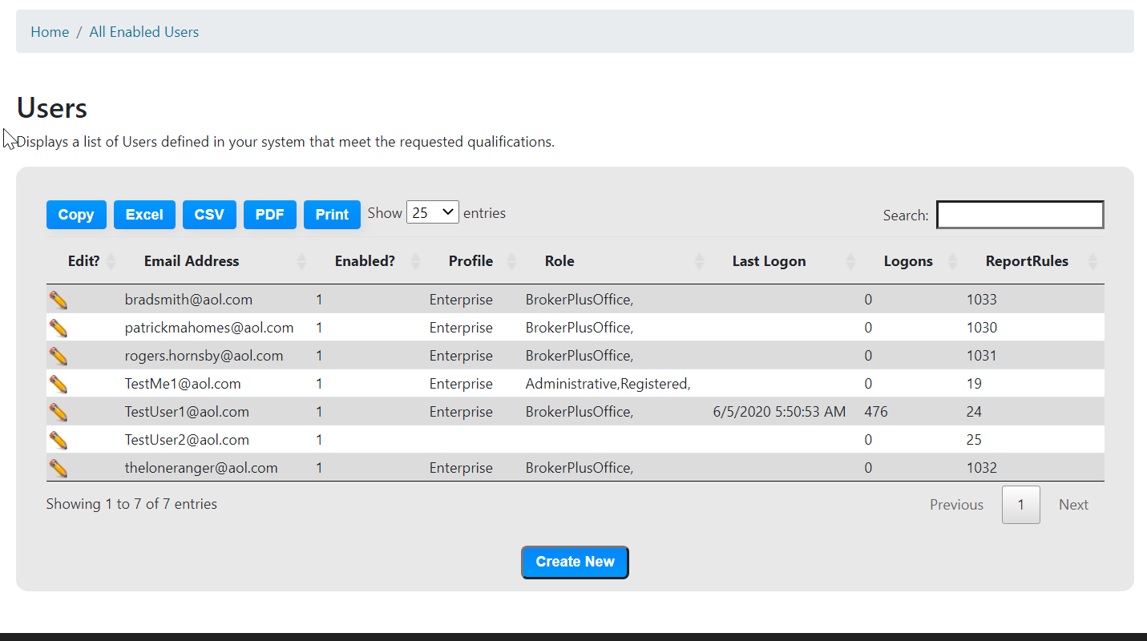Export table as PDF
Screen dimensions: 1147x641
270,215
